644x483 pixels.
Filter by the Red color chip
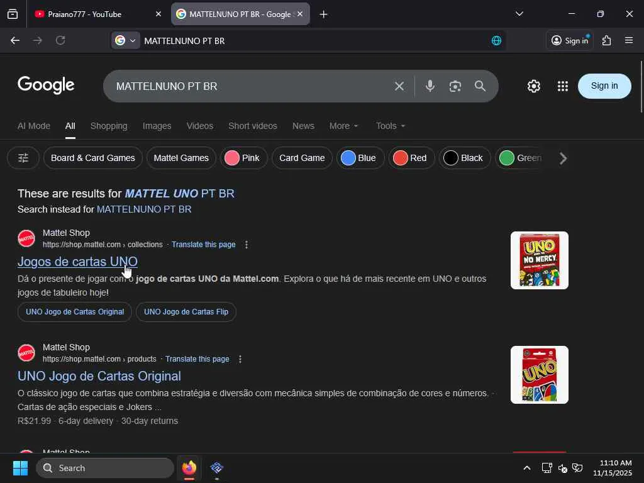[x=411, y=158]
